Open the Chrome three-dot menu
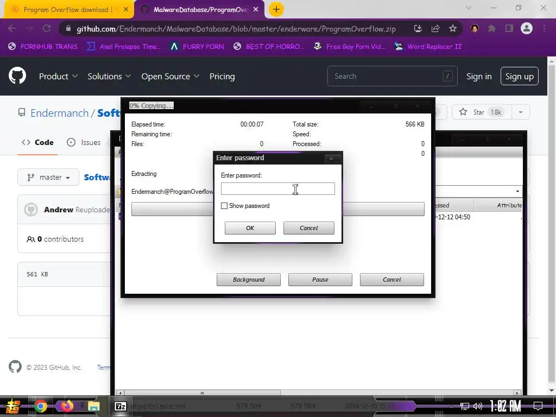Screen dimensions: 556x417 point(544,28)
